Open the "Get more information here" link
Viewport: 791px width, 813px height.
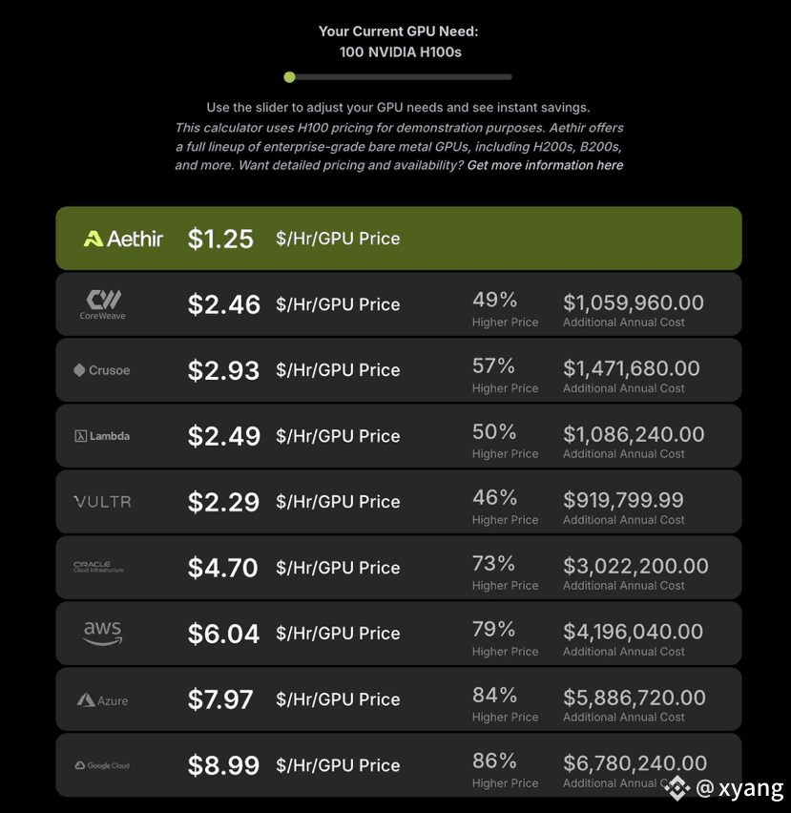pyautogui.click(x=545, y=165)
